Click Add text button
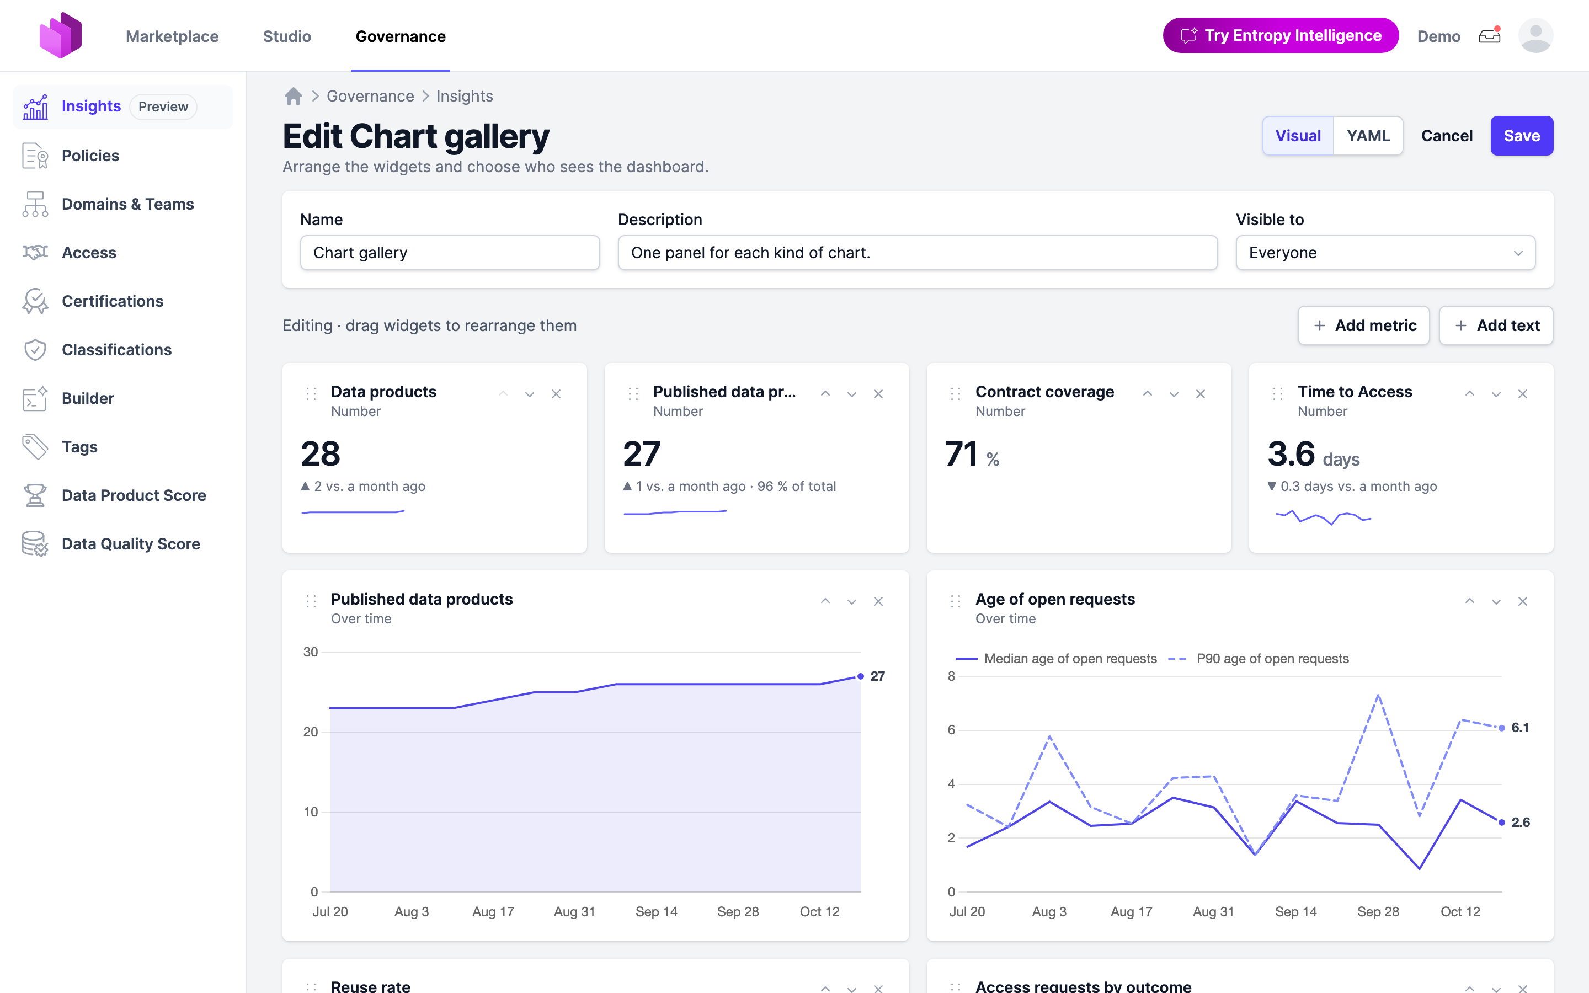The height and width of the screenshot is (993, 1589). click(x=1496, y=325)
